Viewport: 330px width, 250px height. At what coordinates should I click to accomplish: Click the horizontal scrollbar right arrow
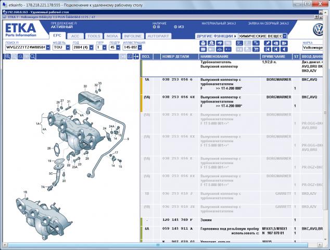click(320, 245)
